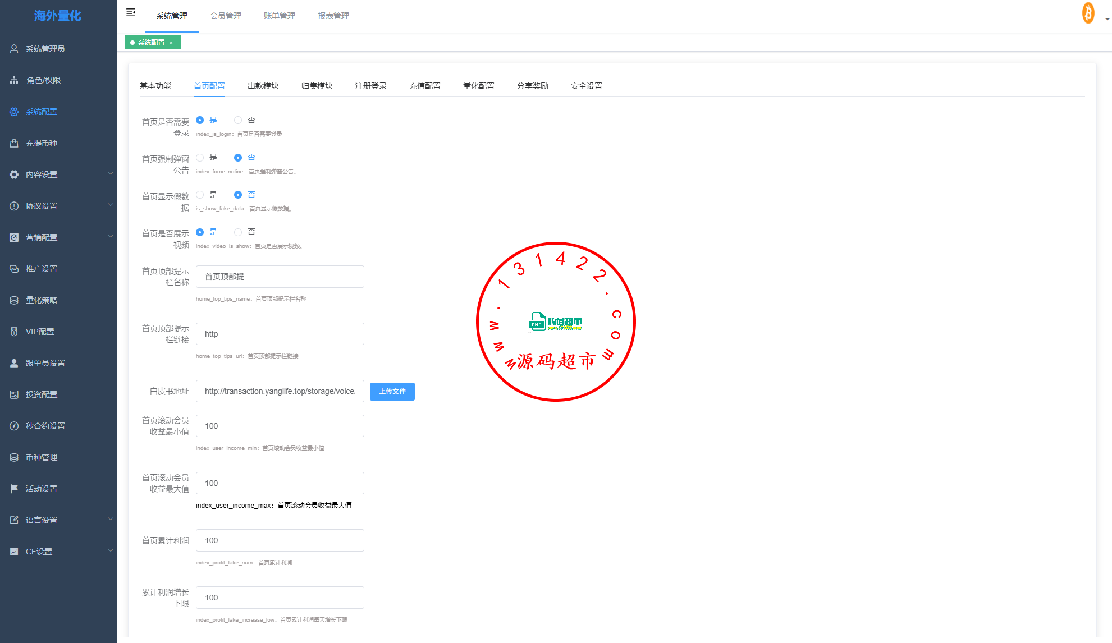1112x643 pixels.
Task: Click the 活动设置 flag icon in sidebar
Action: tap(14, 489)
